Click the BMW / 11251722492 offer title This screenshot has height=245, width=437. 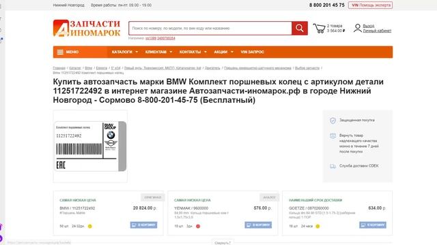pyautogui.click(x=77, y=208)
